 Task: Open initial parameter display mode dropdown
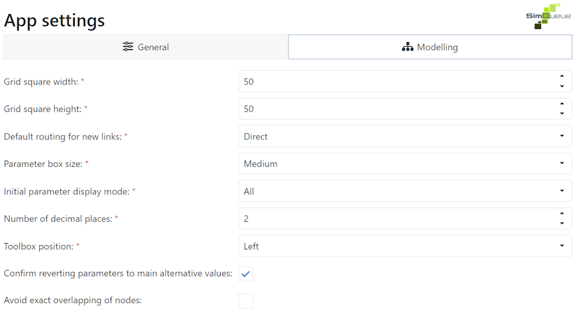[404, 191]
